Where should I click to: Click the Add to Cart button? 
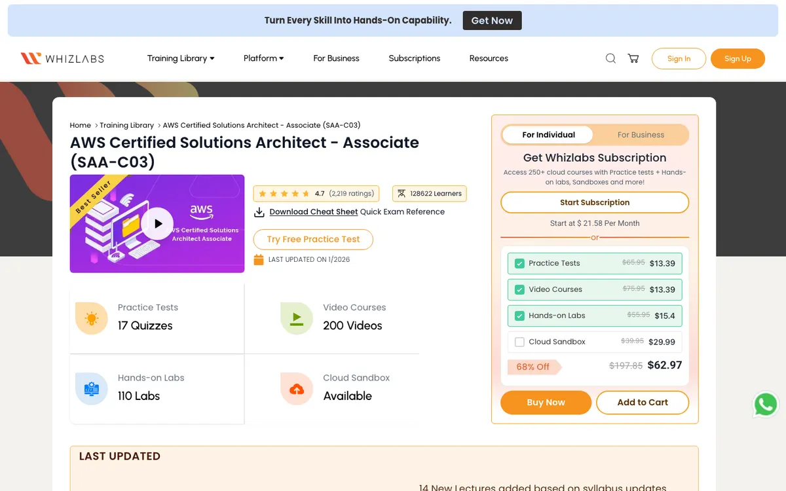(x=643, y=403)
